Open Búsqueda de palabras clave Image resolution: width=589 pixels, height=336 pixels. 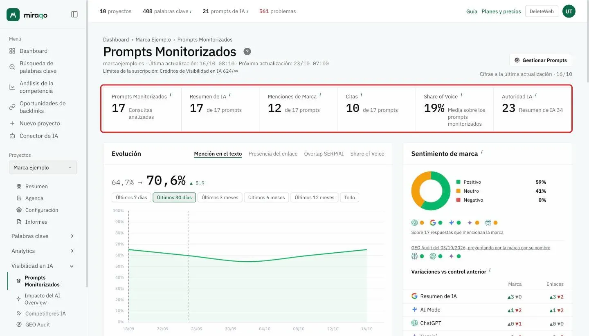[38, 67]
